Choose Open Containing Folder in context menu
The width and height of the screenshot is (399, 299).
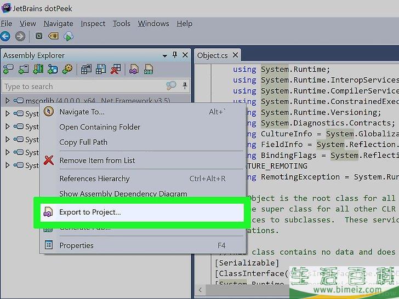(142, 127)
